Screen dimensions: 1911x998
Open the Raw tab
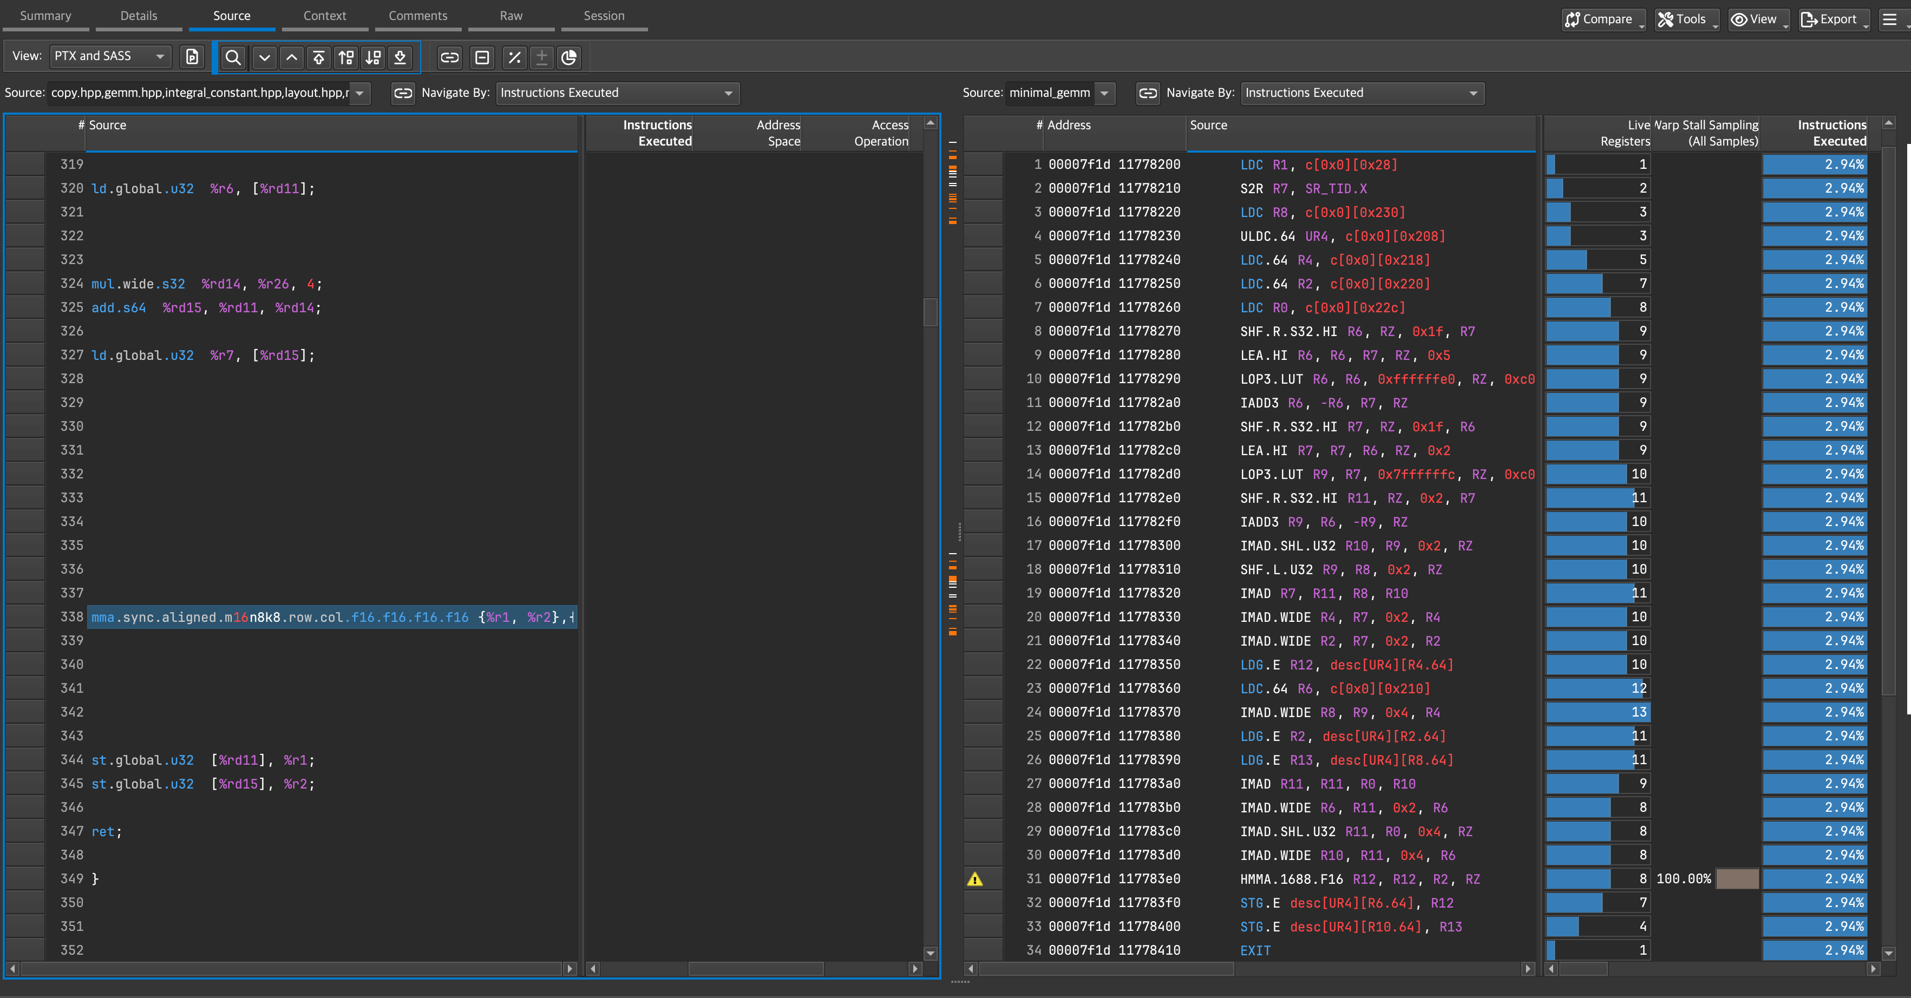click(511, 16)
